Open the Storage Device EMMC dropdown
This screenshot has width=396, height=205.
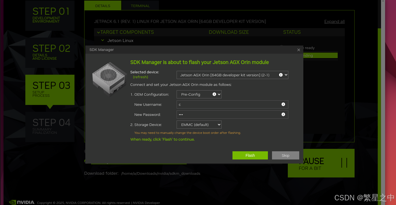[199, 125]
